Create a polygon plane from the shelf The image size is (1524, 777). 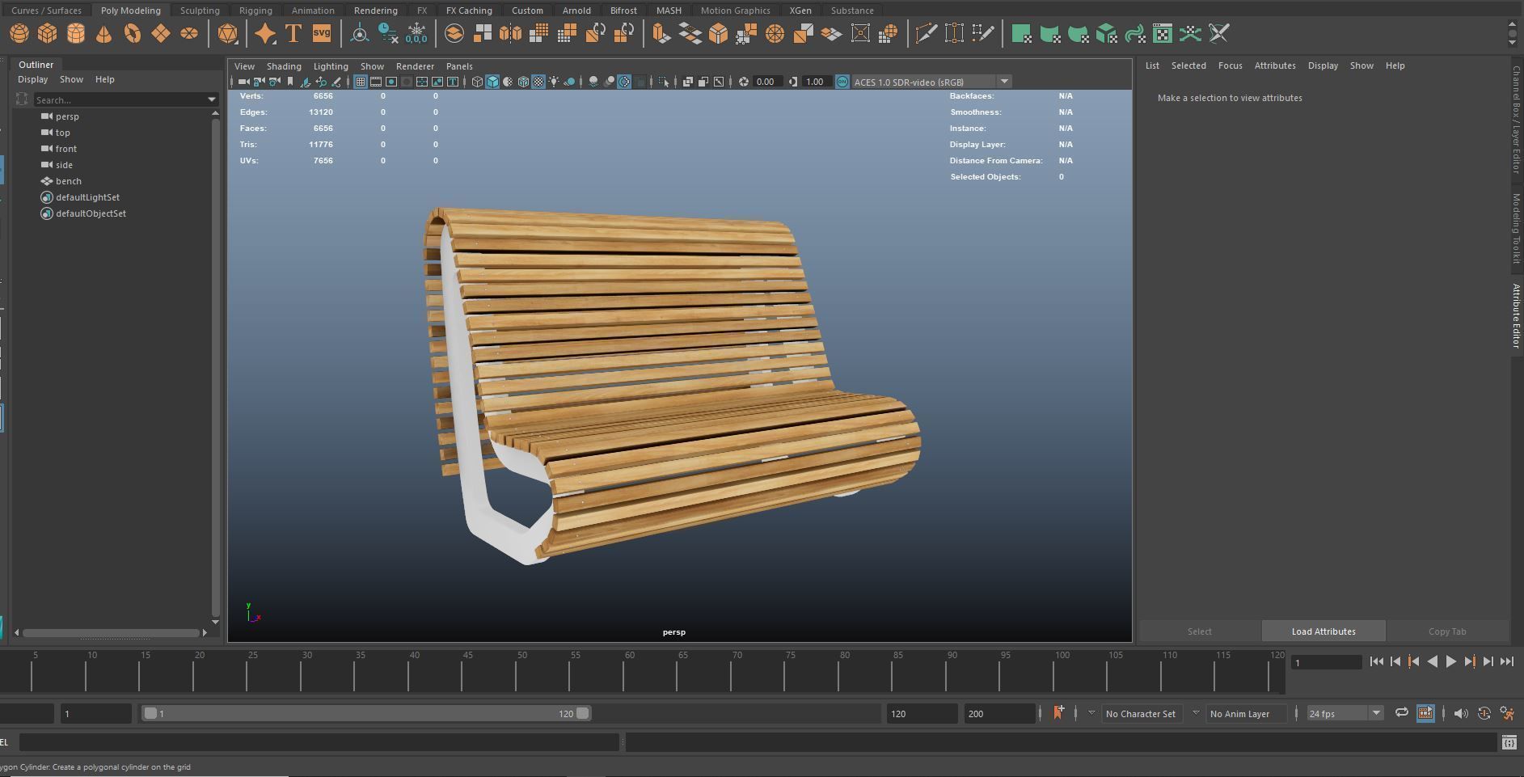coord(161,33)
